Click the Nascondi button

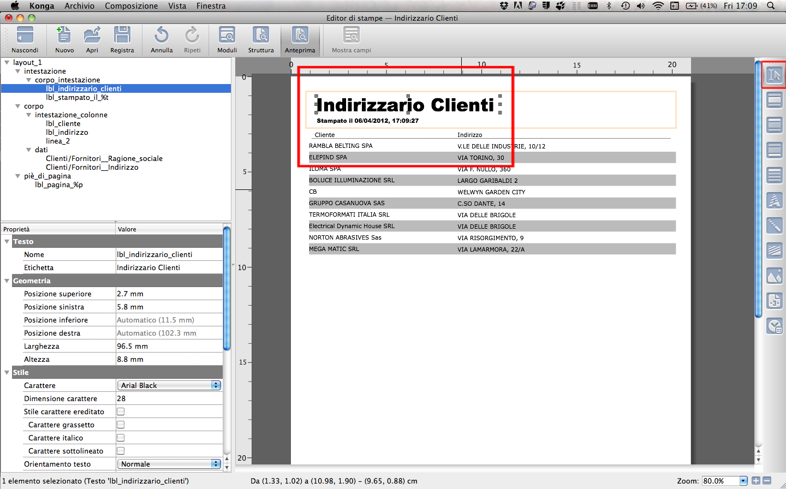tap(25, 39)
